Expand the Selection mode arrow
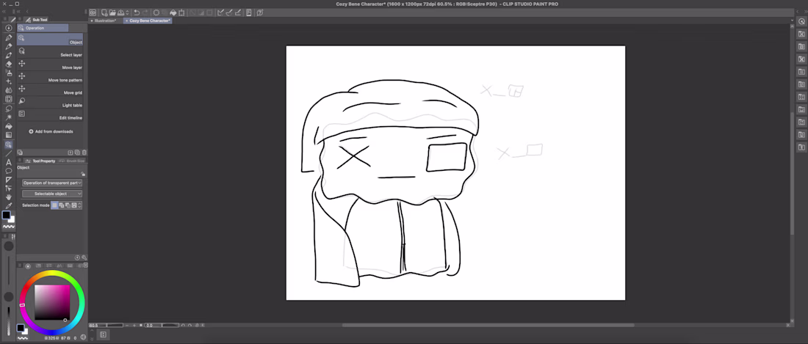This screenshot has height=344, width=808. [x=80, y=205]
